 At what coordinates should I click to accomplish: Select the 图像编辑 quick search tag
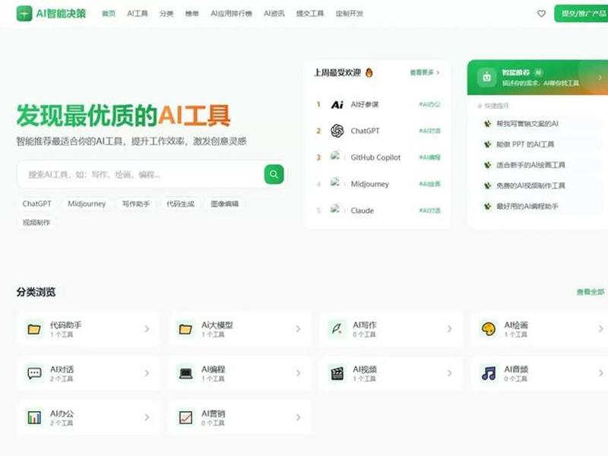(224, 204)
